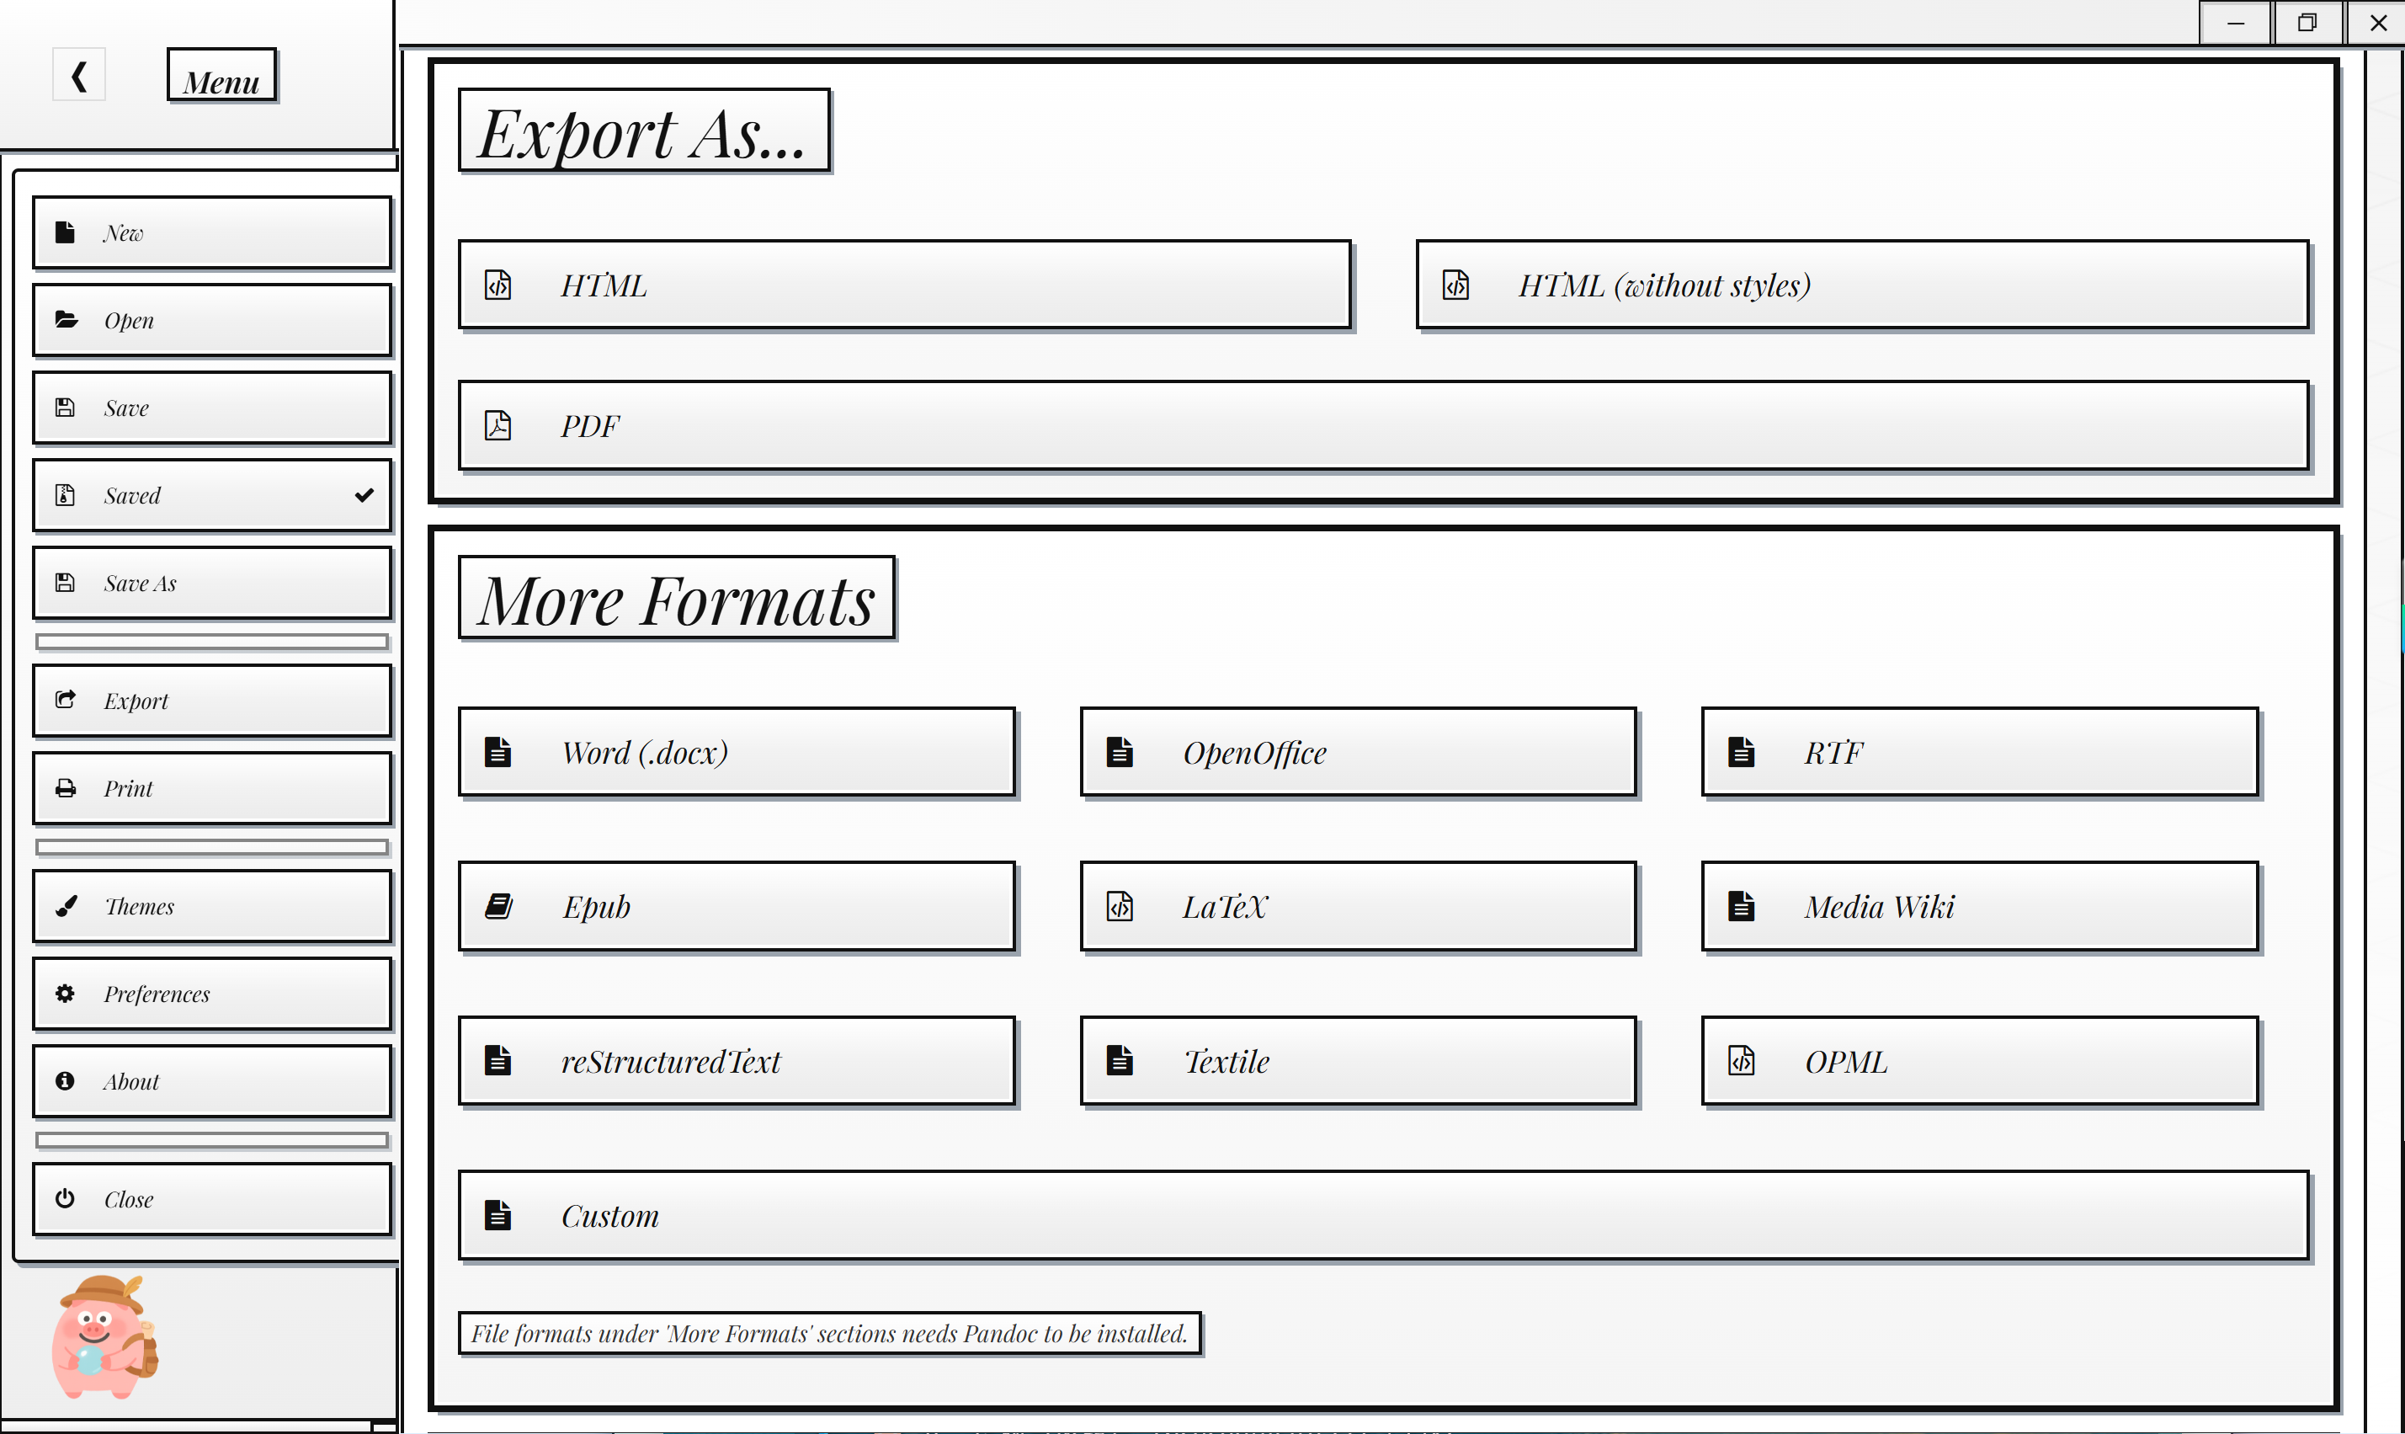Choose Save As from sidebar
The height and width of the screenshot is (1434, 2405).
coord(211,583)
